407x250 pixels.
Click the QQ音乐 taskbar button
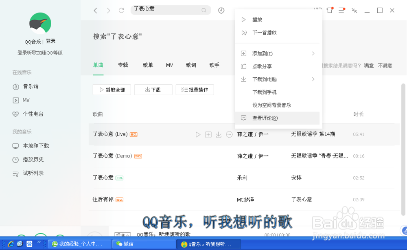[209, 244]
